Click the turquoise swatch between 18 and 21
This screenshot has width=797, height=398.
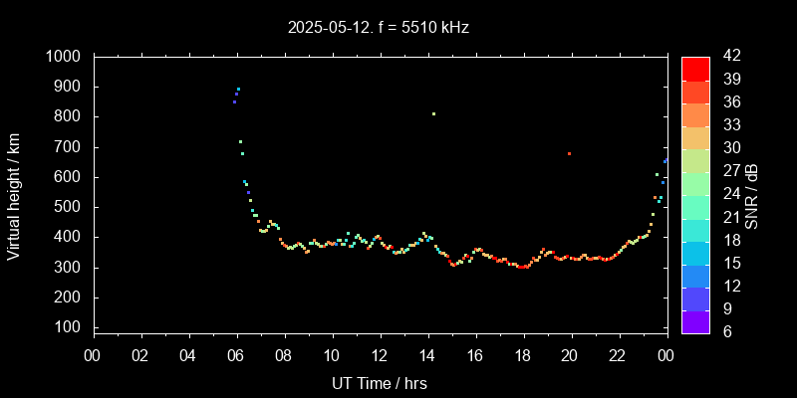[x=695, y=229]
